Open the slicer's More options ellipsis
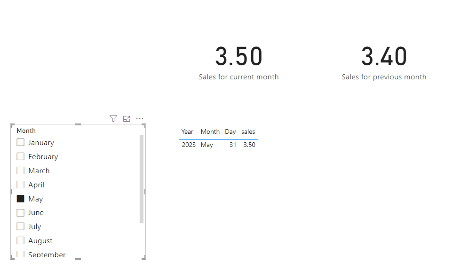The image size is (469, 270). coord(140,119)
